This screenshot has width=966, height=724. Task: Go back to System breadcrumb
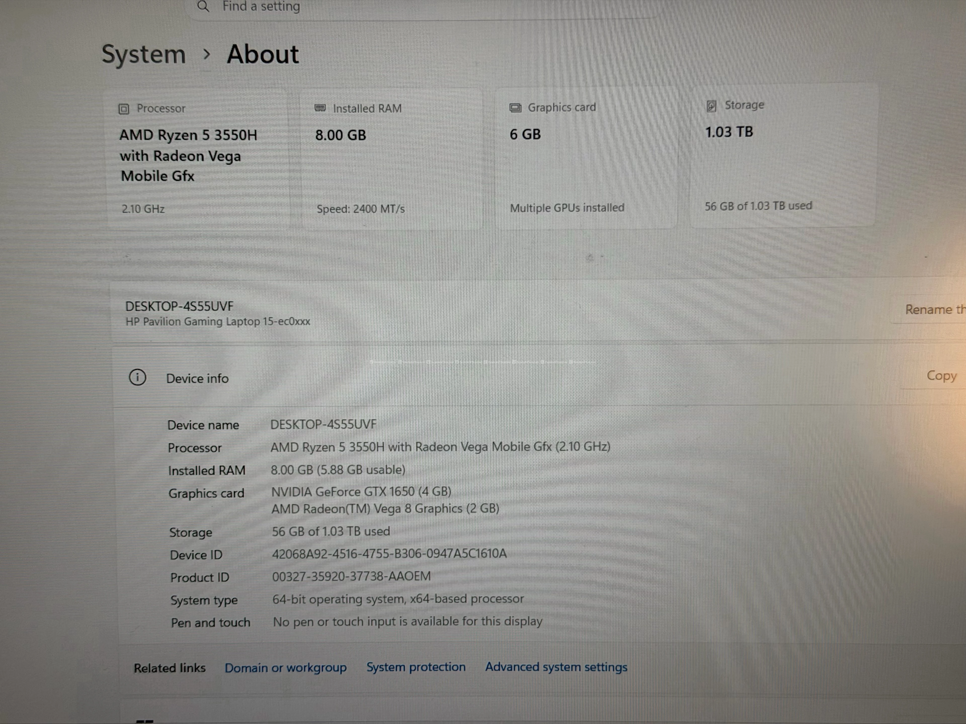pyautogui.click(x=144, y=55)
